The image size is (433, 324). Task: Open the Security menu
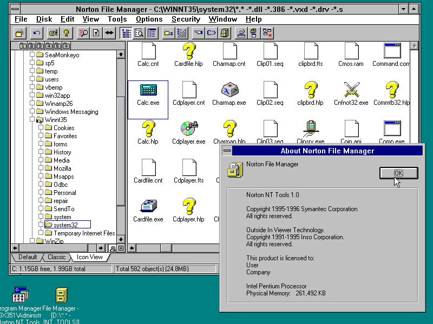(186, 19)
